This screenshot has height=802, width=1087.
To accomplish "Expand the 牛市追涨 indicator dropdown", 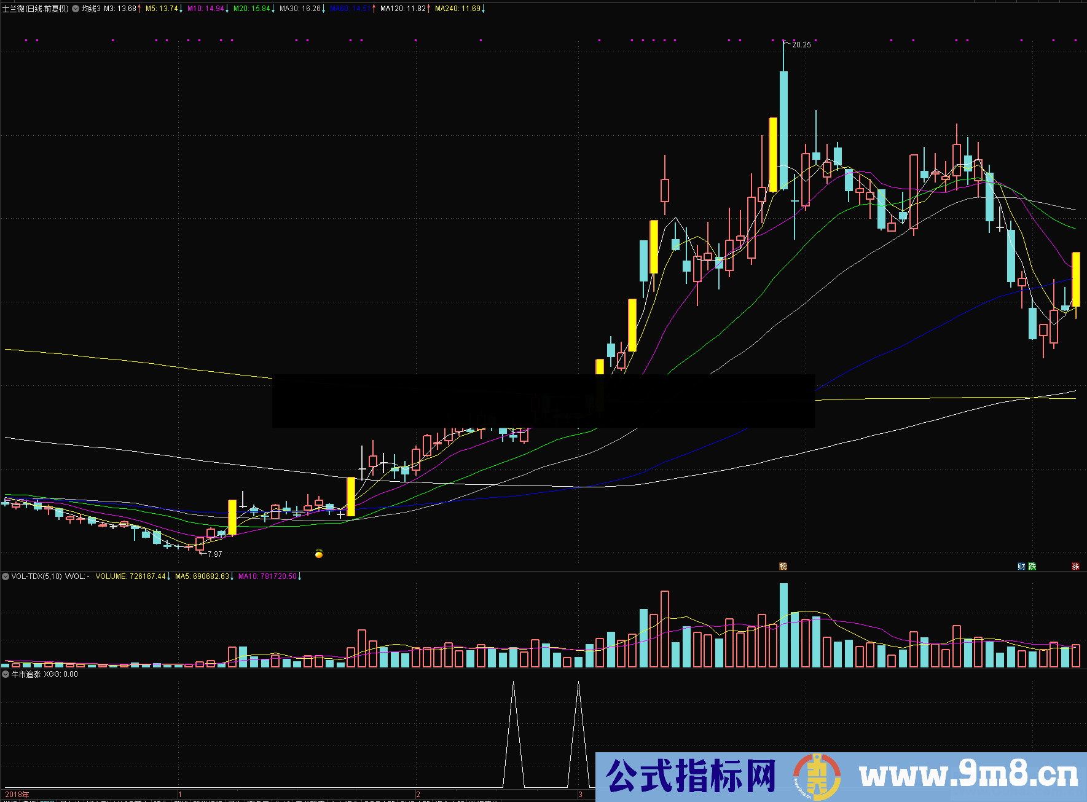I will pos(6,674).
